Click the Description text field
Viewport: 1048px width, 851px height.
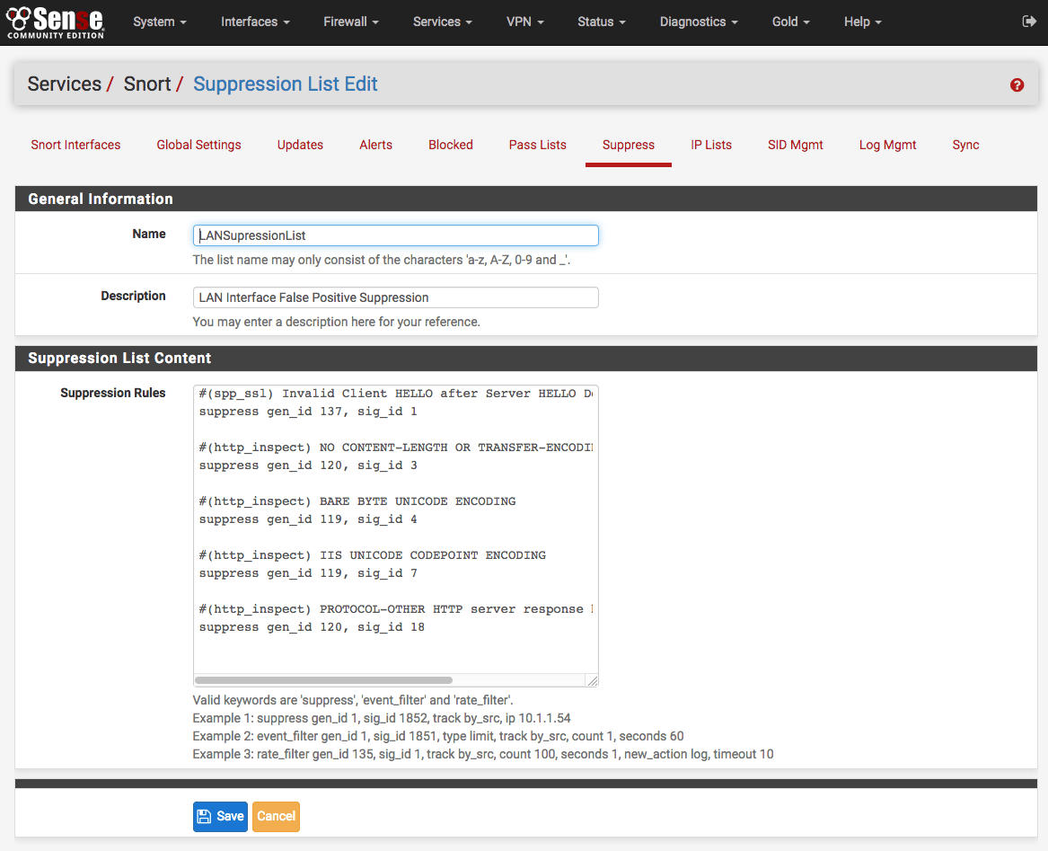pyautogui.click(x=395, y=297)
